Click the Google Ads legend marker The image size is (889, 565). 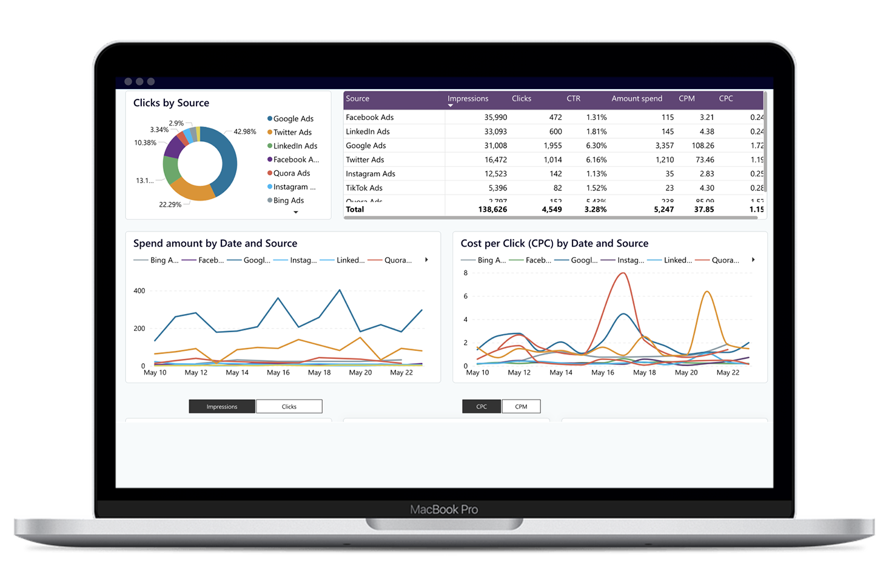coord(270,119)
